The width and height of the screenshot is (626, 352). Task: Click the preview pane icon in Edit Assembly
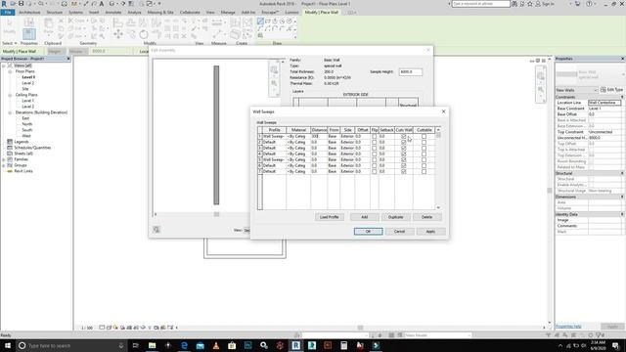(156, 230)
